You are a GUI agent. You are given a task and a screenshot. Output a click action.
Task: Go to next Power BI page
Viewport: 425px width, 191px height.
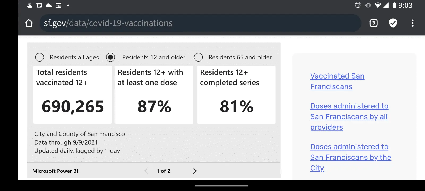[x=194, y=171]
